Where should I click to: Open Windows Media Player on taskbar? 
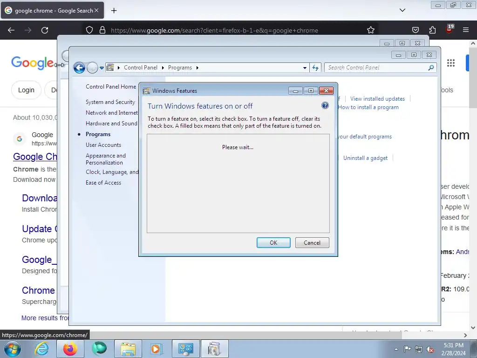click(157, 349)
